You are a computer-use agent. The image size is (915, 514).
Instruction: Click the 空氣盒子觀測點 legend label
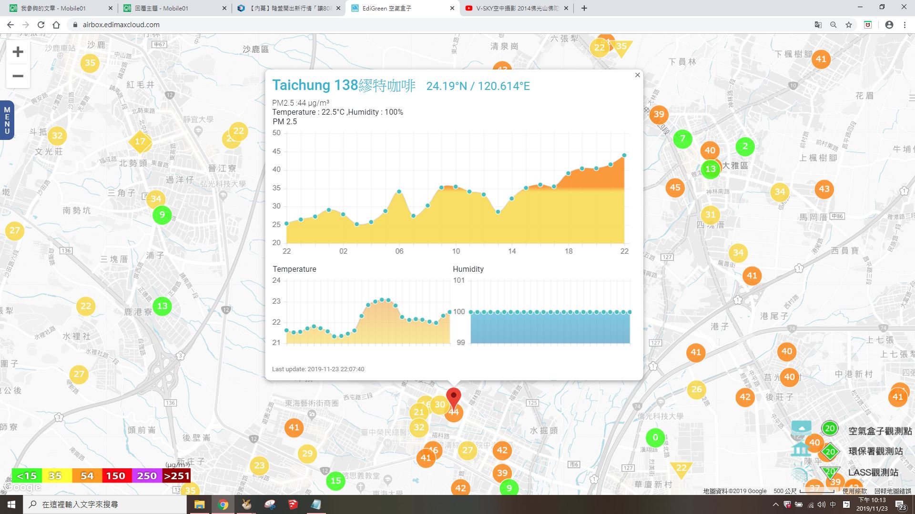tap(880, 431)
